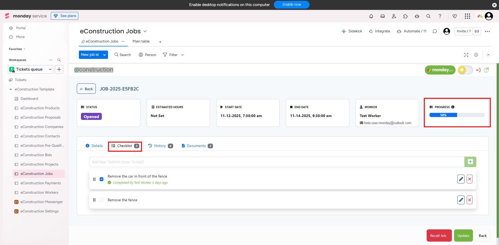Check the Remove the fence checkbox
The image size is (499, 245).
pos(102,200)
